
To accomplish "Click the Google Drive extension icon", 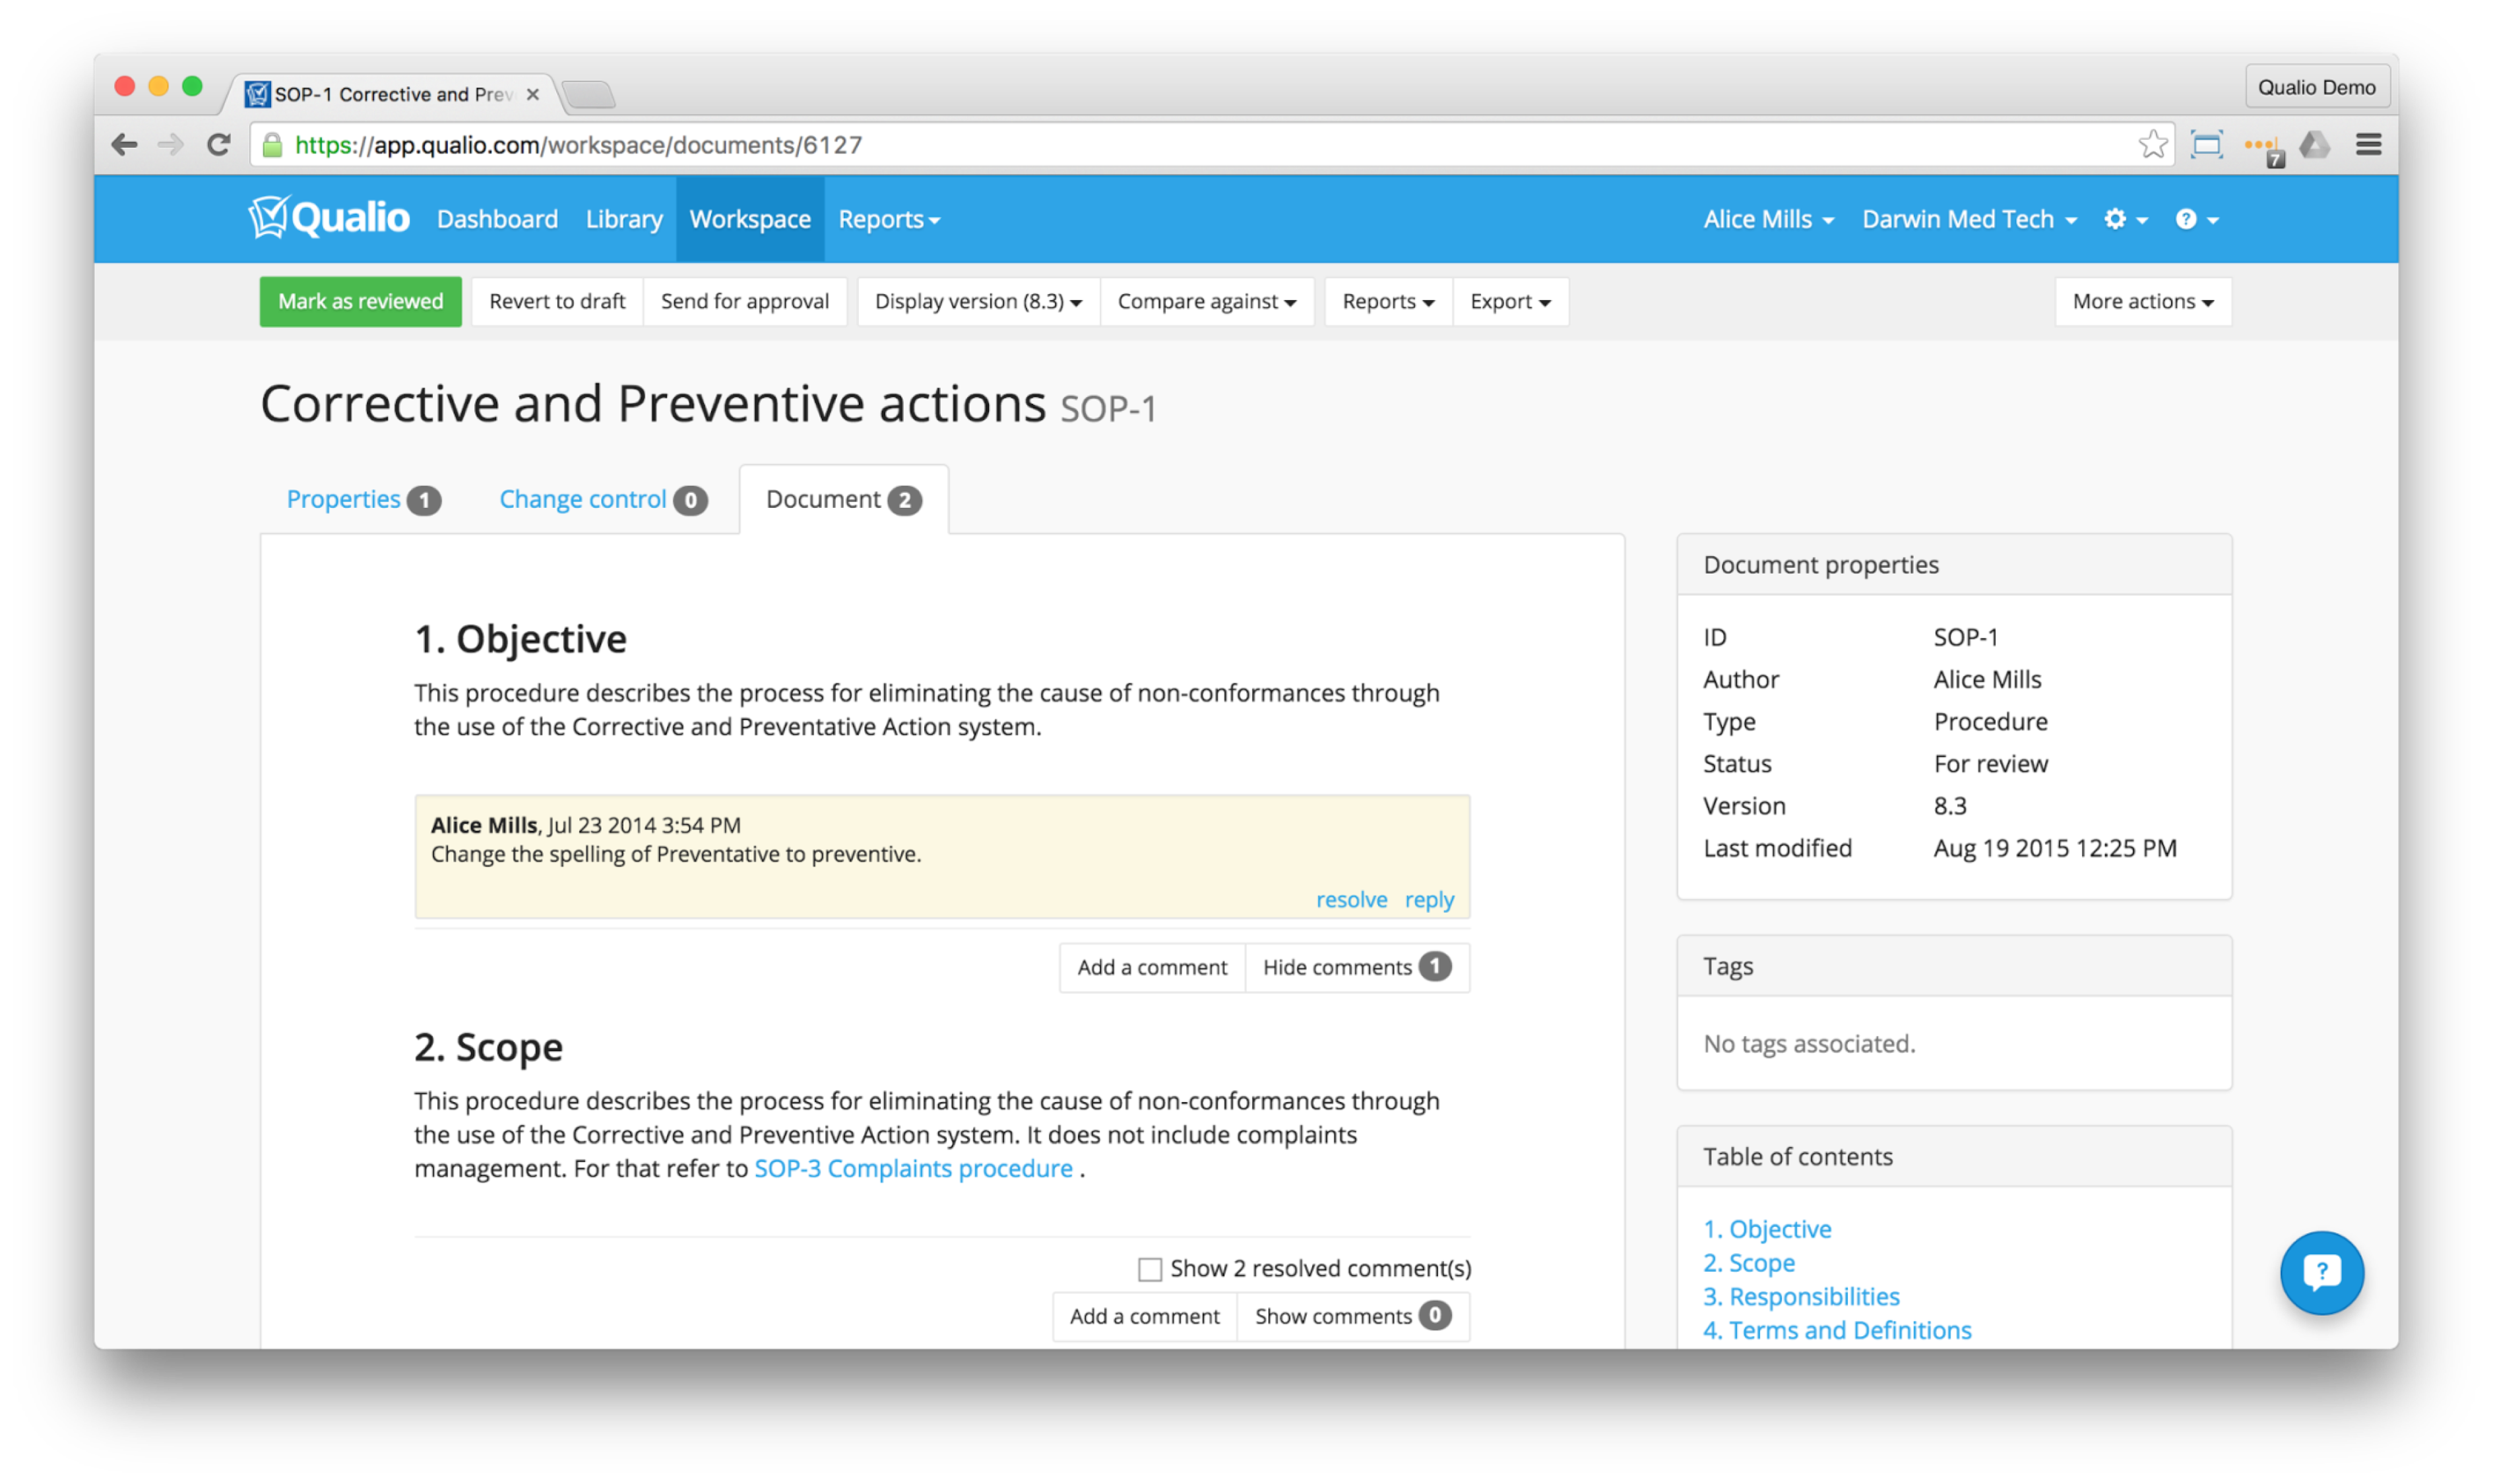I will coord(2314,145).
